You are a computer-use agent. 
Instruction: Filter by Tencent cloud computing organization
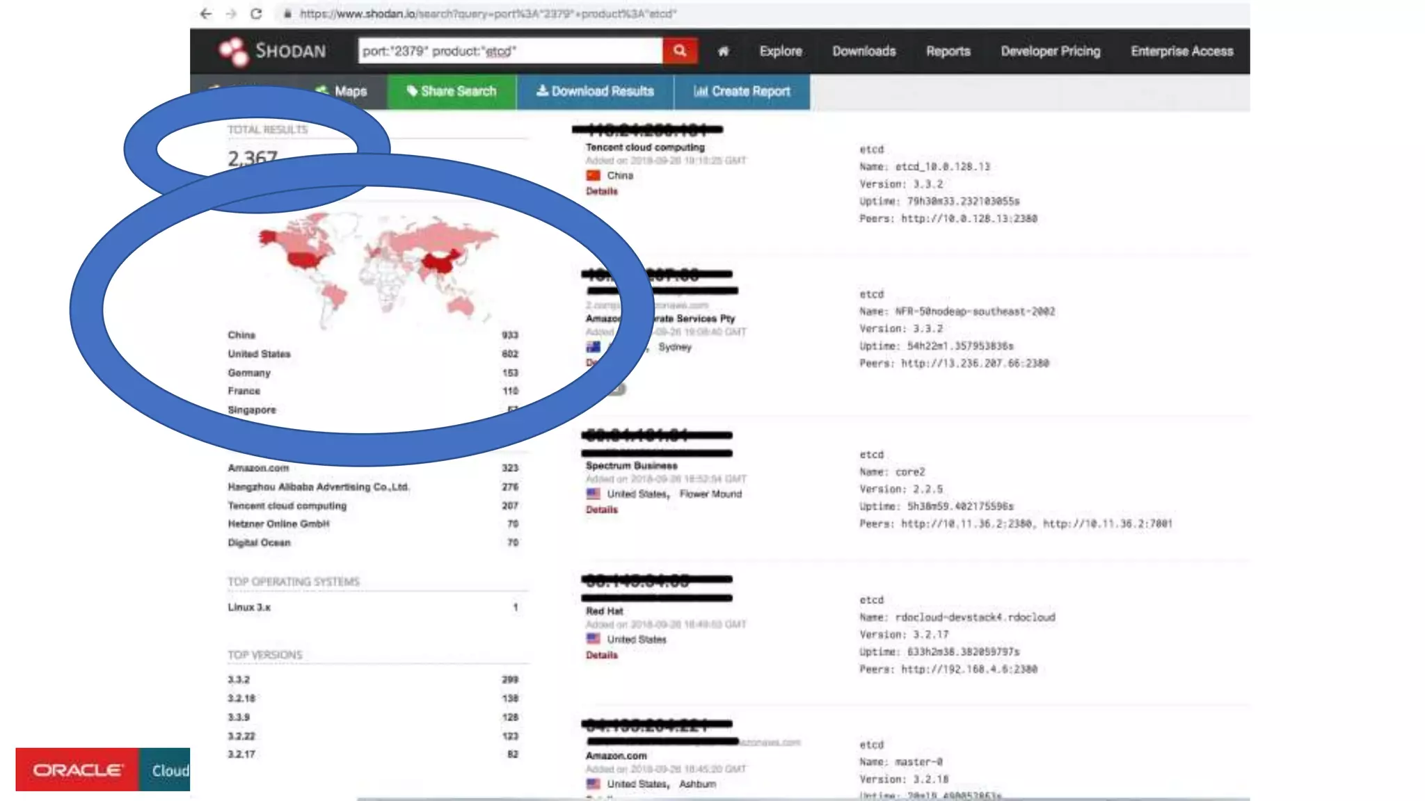click(x=287, y=505)
